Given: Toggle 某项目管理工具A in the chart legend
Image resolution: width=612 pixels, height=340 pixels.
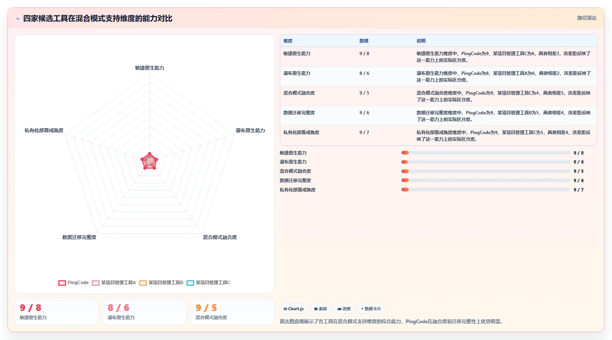Looking at the screenshot, I should point(114,283).
